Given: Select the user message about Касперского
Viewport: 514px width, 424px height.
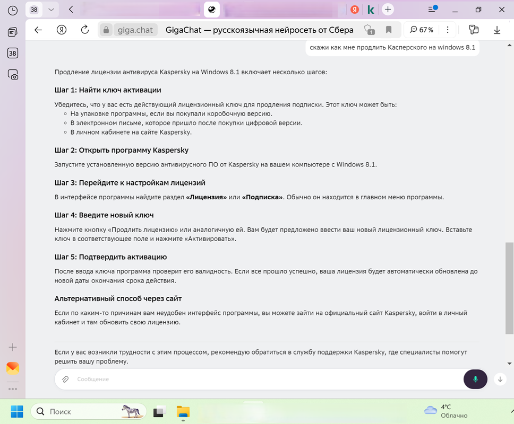Looking at the screenshot, I should tap(392, 48).
